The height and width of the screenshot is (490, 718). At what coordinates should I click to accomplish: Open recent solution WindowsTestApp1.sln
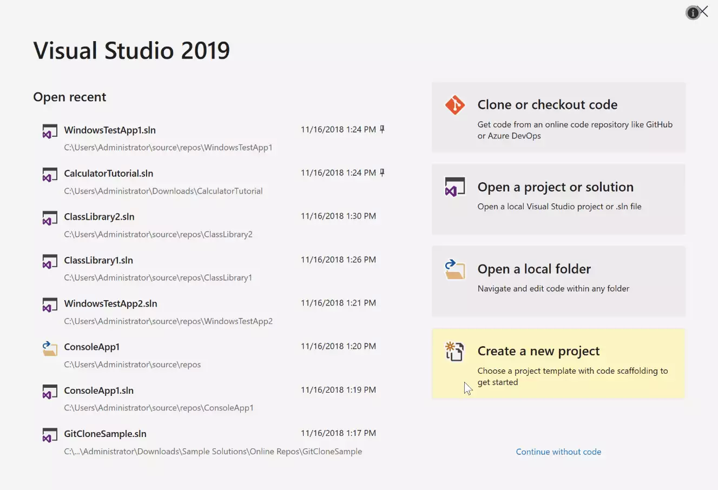tap(110, 130)
